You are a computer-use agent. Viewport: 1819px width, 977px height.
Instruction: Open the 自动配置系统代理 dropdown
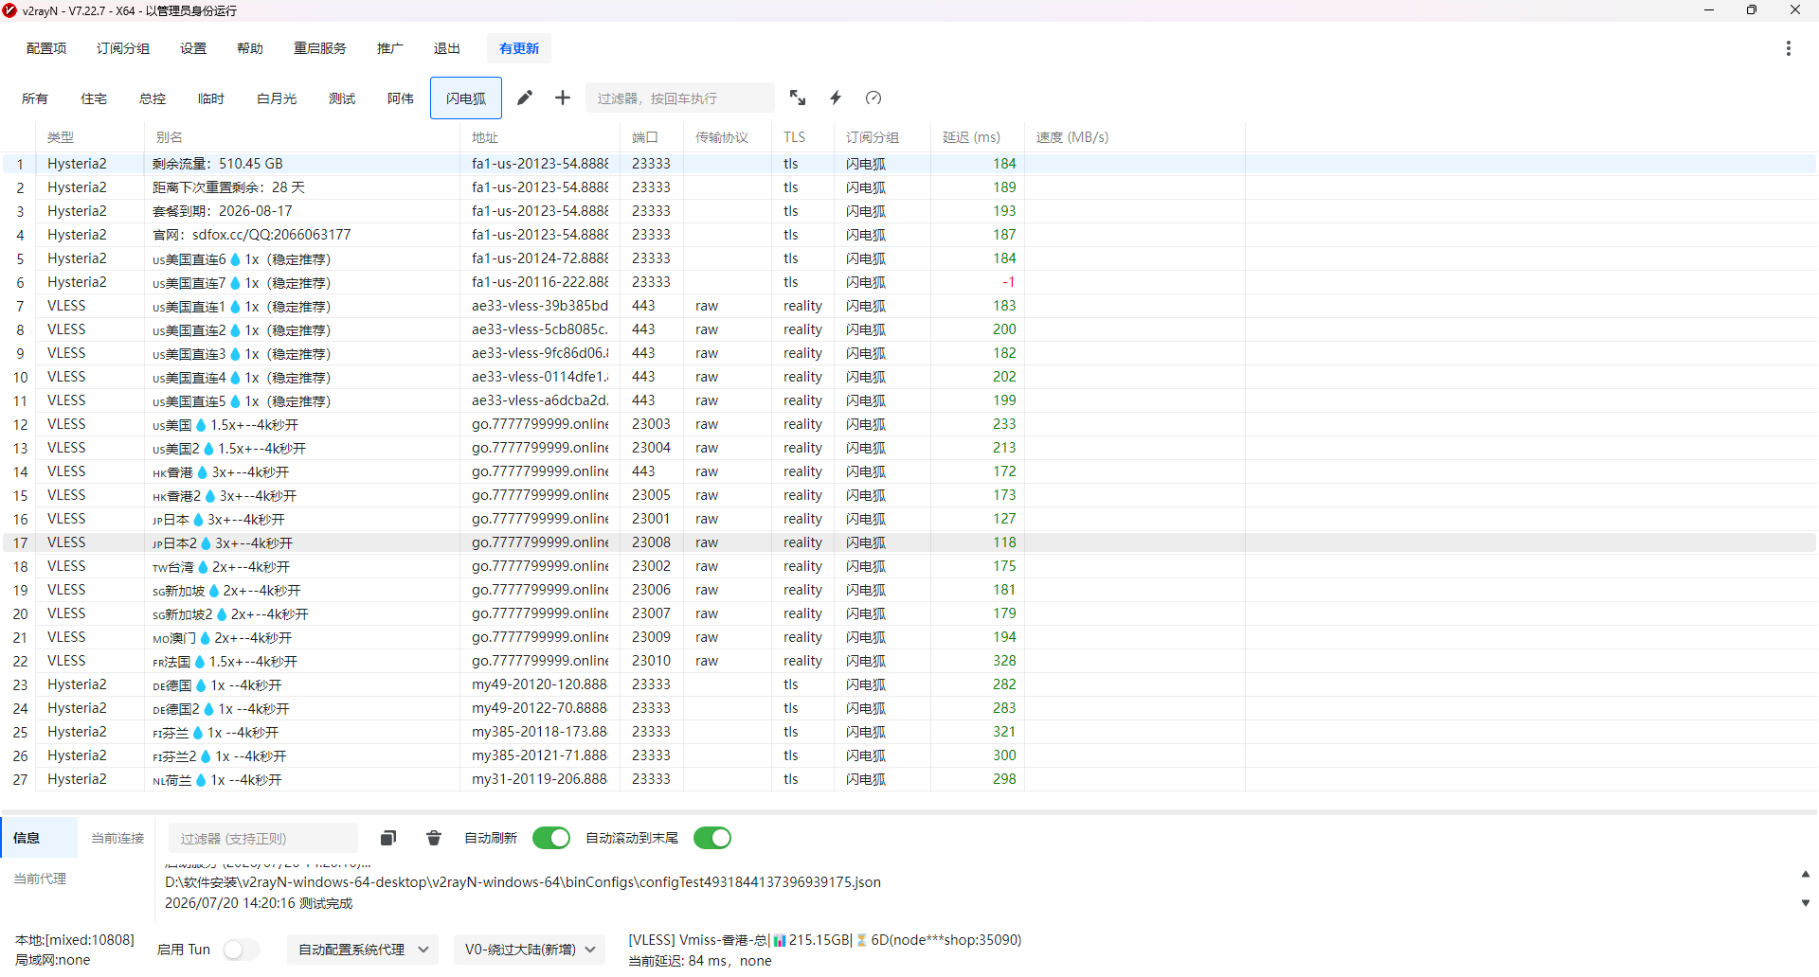363,950
